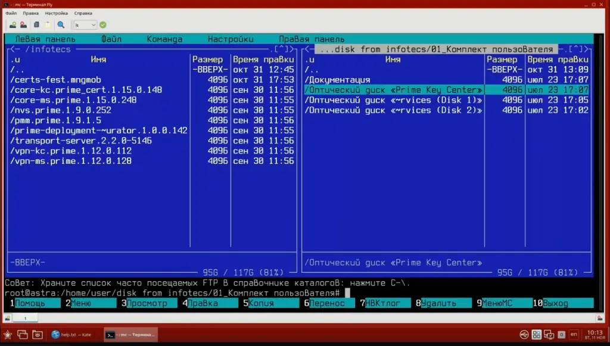This screenshot has width=610, height=346.
Task: Select the «~rvices (Disk 1)» directory row
Action: 446,100
